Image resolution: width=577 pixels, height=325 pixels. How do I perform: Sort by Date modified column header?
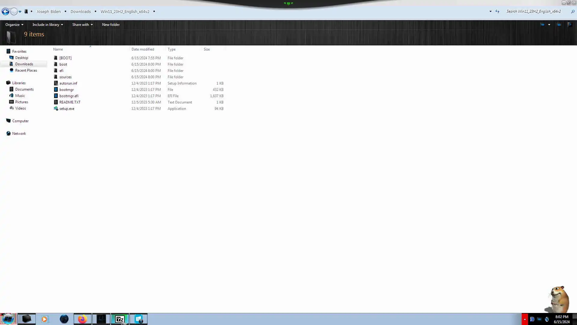143,49
